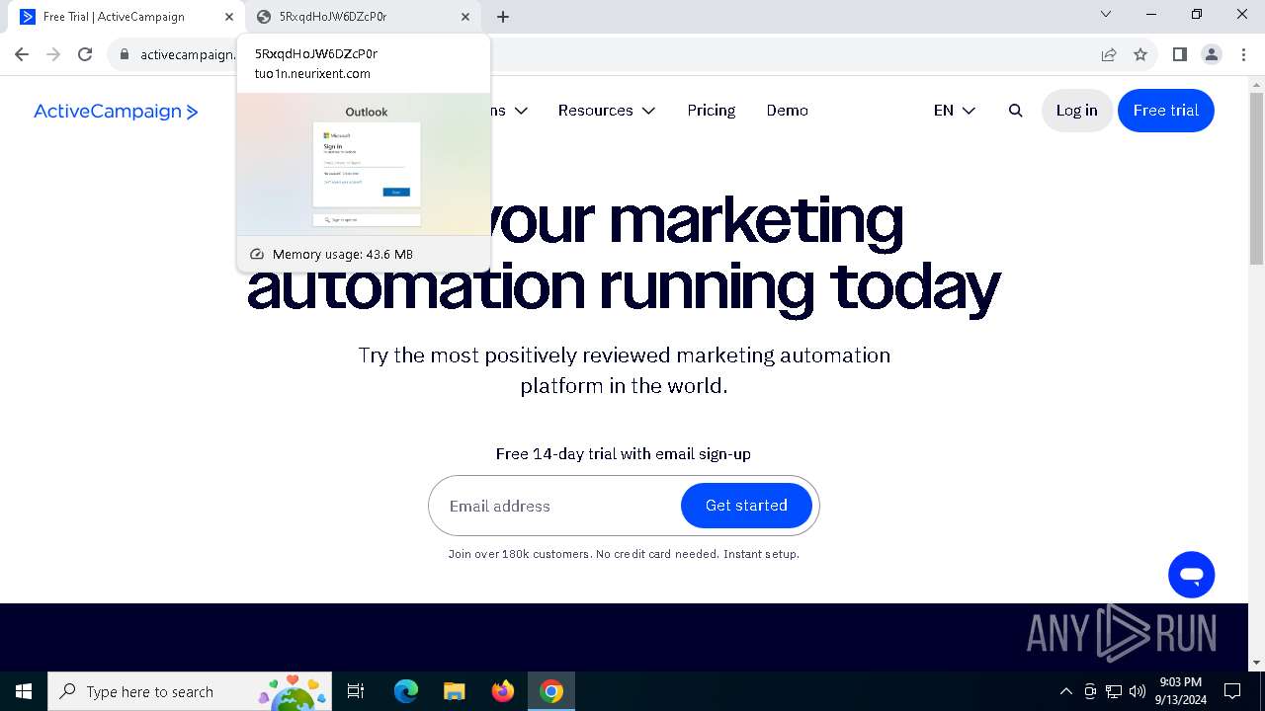Click the 'Join over 180k customers' text
The image size is (1265, 711).
click(520, 554)
